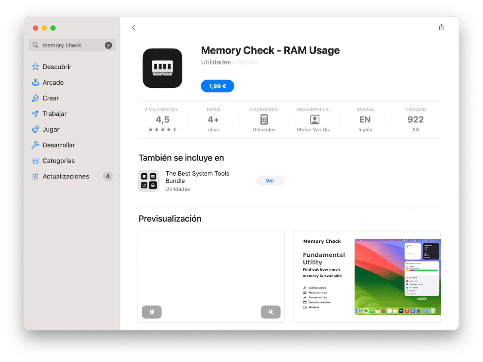The image size is (483, 362).
Task: Close the App Store window
Action: coord(35,28)
